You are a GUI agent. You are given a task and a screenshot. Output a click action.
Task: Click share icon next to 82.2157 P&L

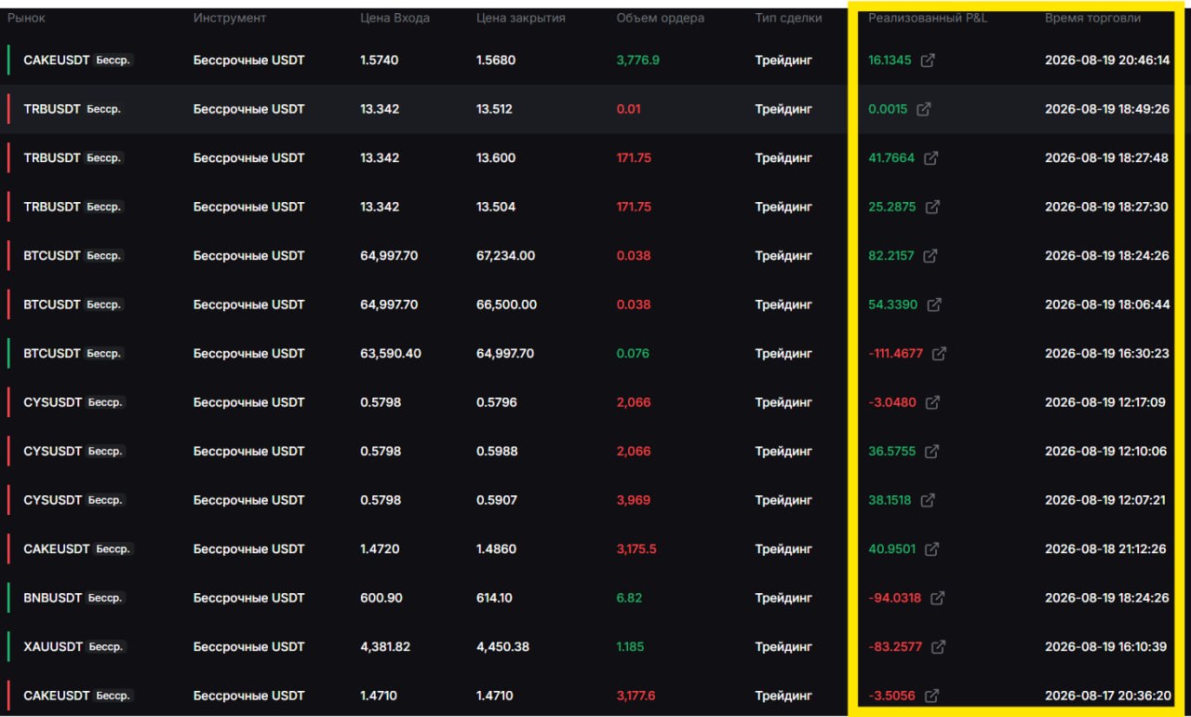tap(930, 256)
